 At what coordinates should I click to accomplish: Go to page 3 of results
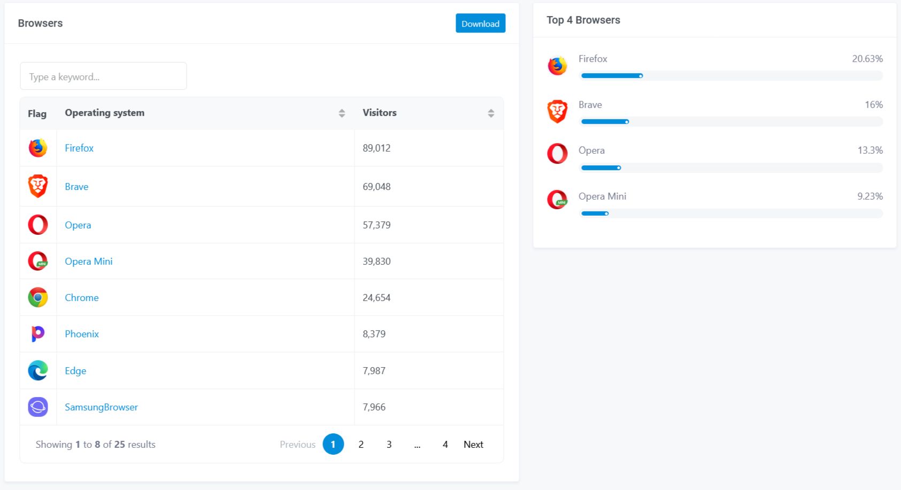point(389,444)
